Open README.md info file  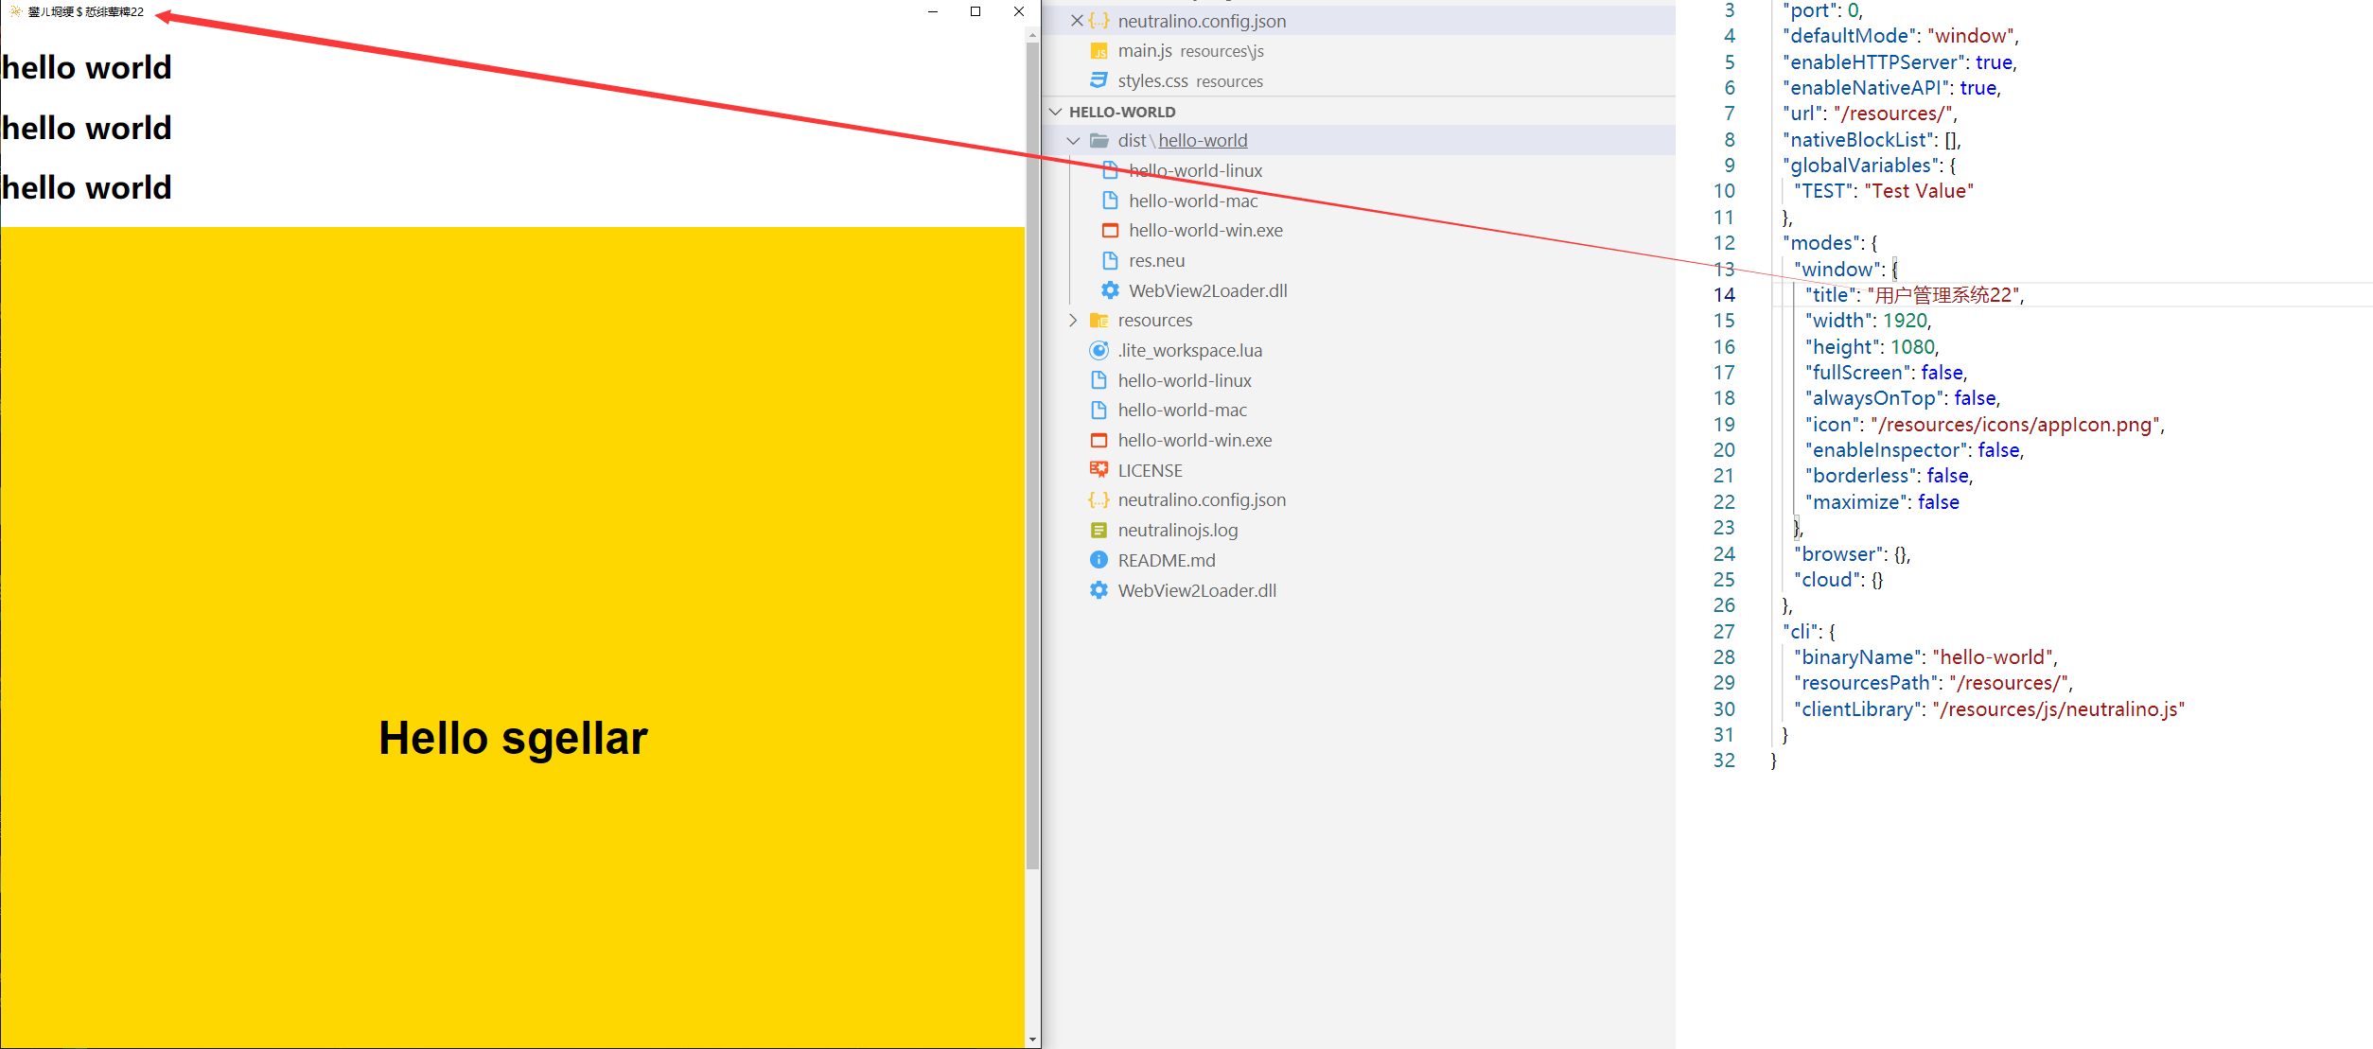[1166, 561]
